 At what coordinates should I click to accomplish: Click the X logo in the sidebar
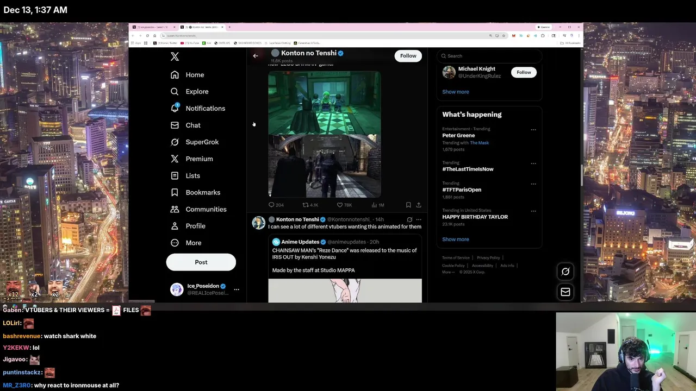175,56
